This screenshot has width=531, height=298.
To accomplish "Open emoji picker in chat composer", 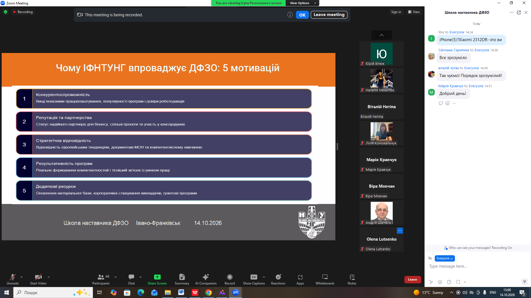I will click(x=440, y=282).
